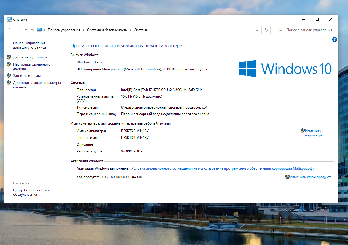Go up one level with Up arrow
The image size is (348, 245).
coord(32,30)
